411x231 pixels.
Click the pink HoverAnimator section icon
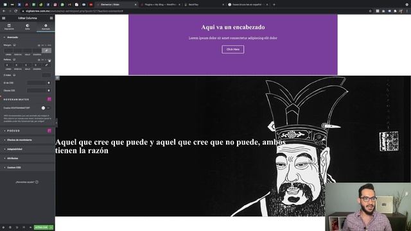(49, 99)
